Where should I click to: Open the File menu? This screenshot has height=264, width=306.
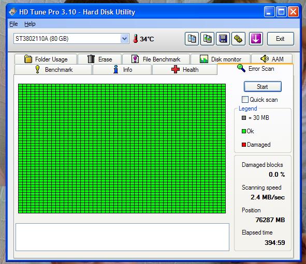tap(13, 24)
